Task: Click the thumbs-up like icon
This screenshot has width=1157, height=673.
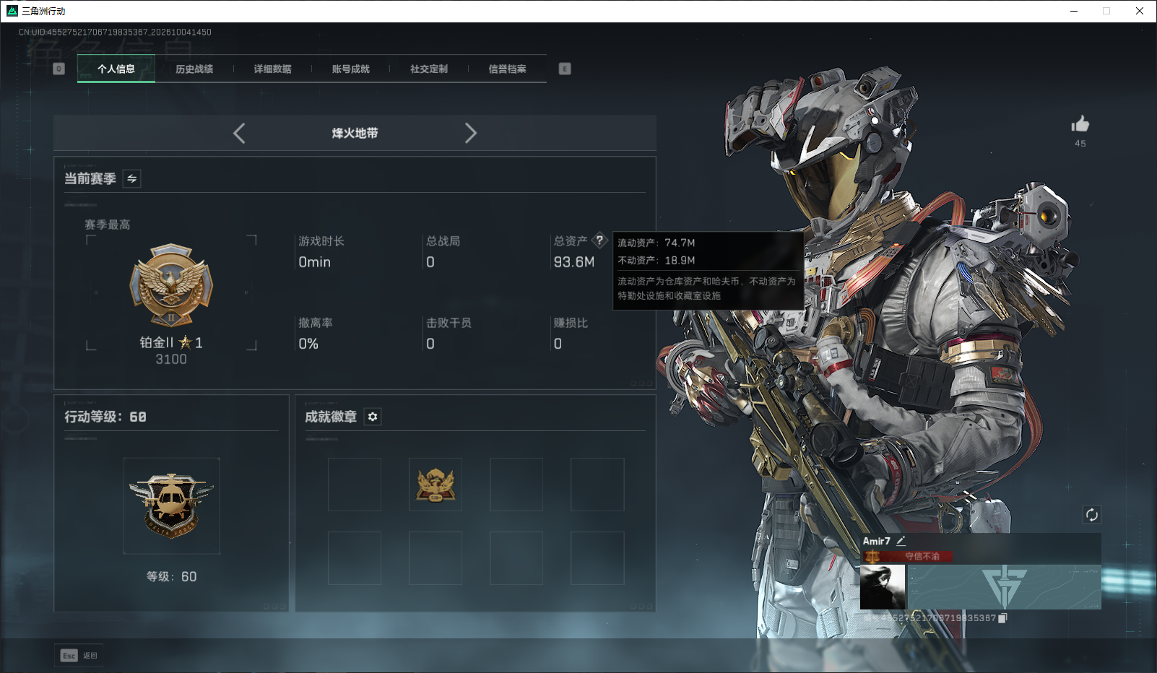Action: 1080,123
